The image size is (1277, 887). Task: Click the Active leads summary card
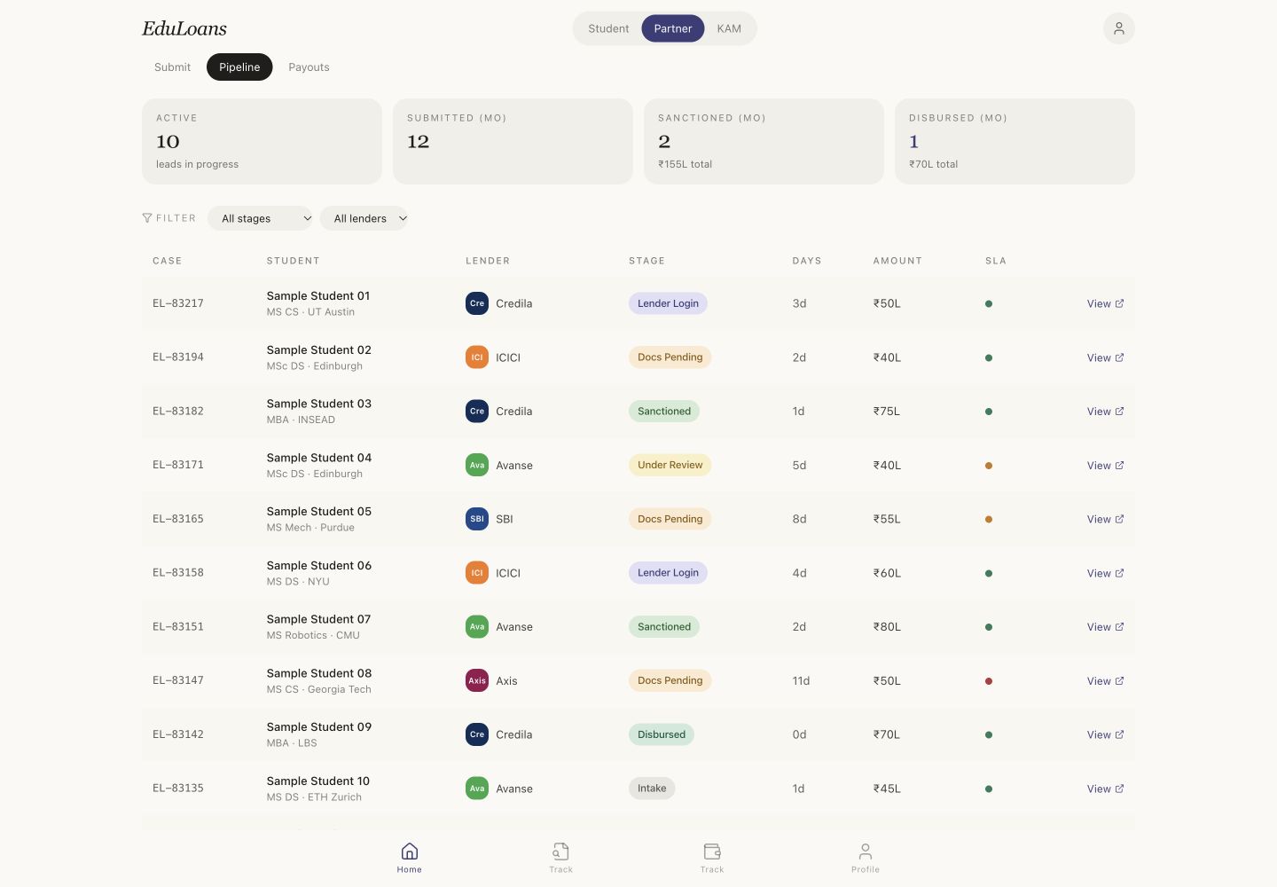pyautogui.click(x=262, y=141)
